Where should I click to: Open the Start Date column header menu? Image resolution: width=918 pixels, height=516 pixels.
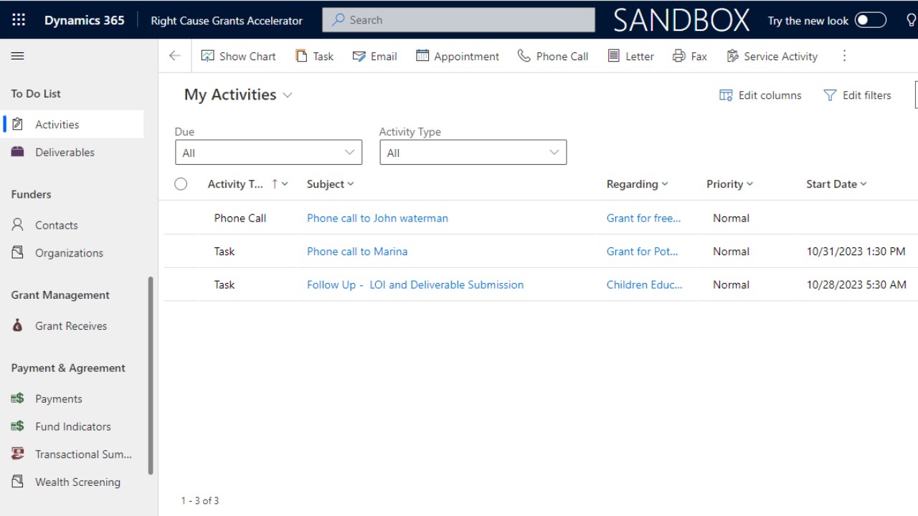836,184
